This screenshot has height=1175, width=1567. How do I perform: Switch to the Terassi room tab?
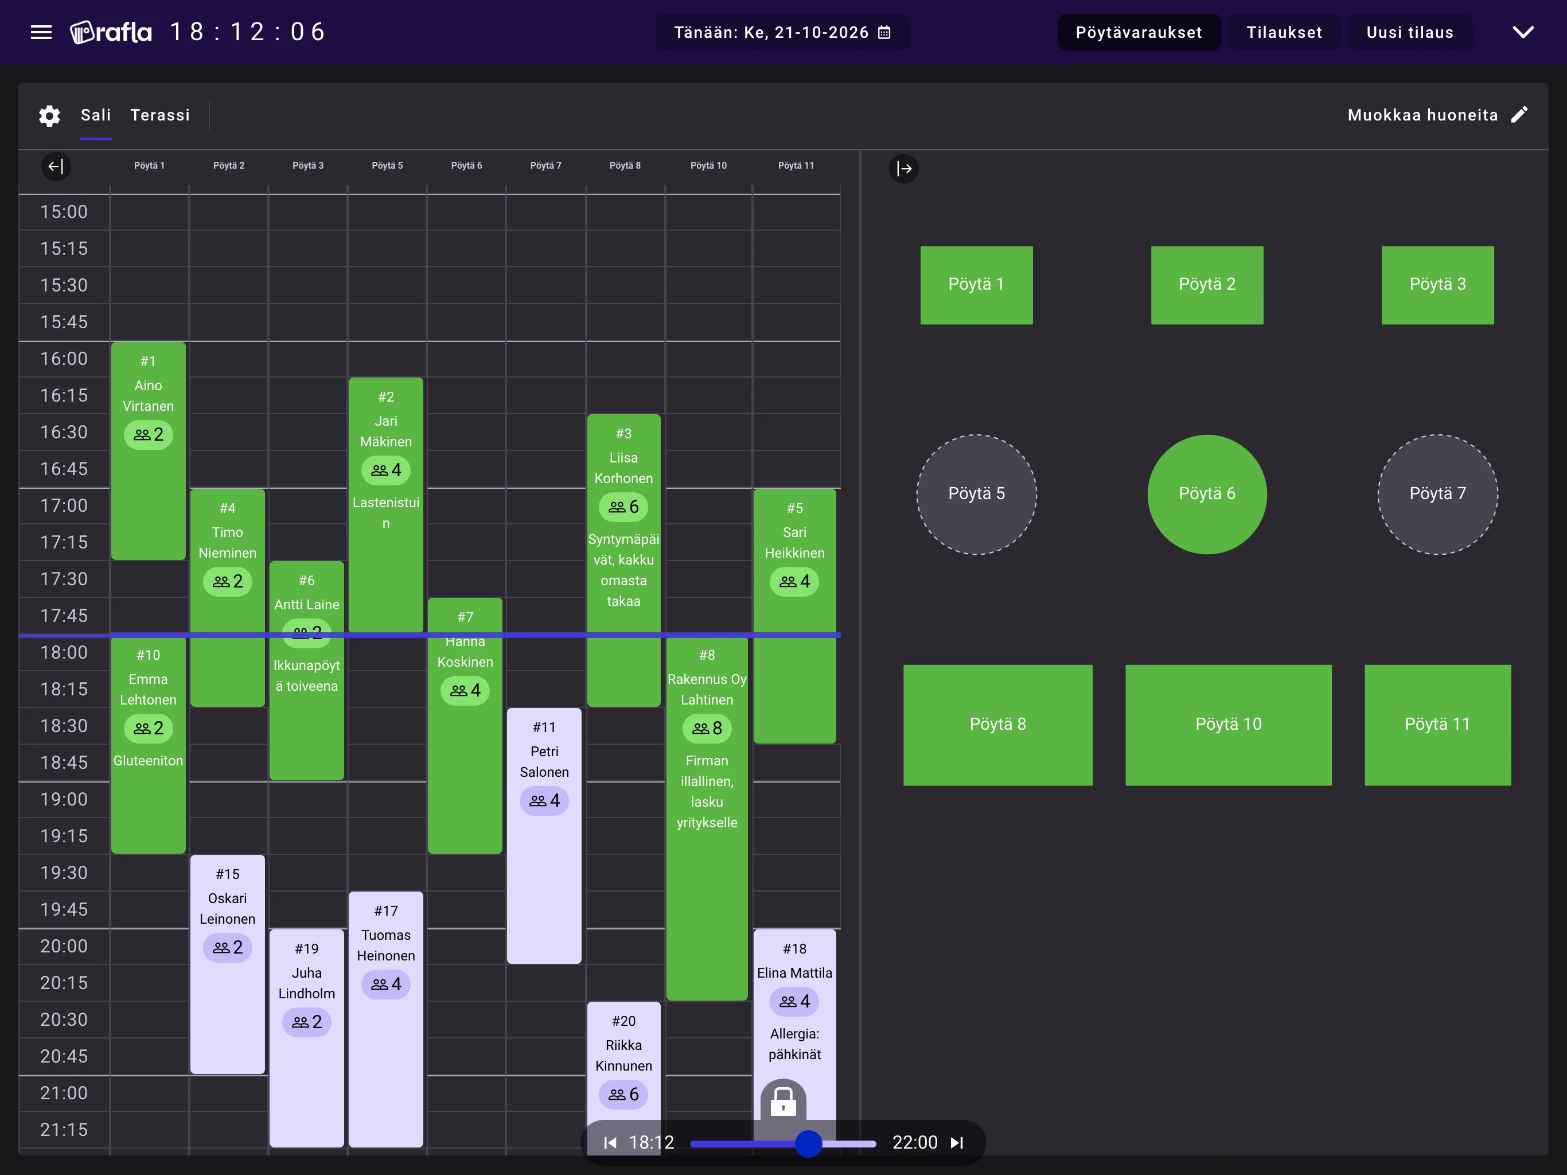point(160,115)
